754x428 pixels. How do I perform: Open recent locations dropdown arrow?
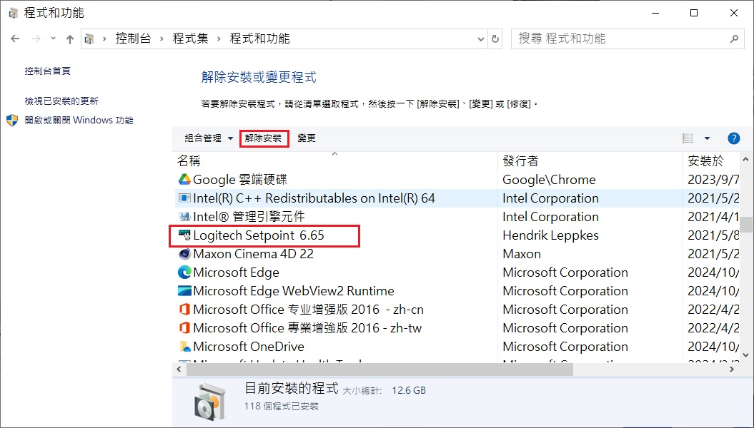click(53, 39)
